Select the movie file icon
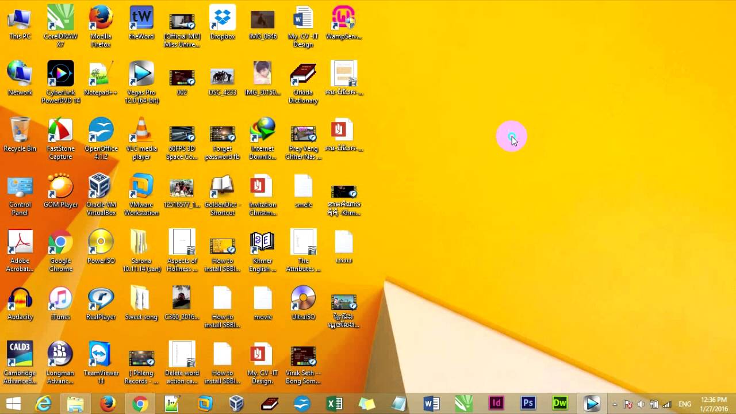Image resolution: width=736 pixels, height=414 pixels. [x=263, y=304]
